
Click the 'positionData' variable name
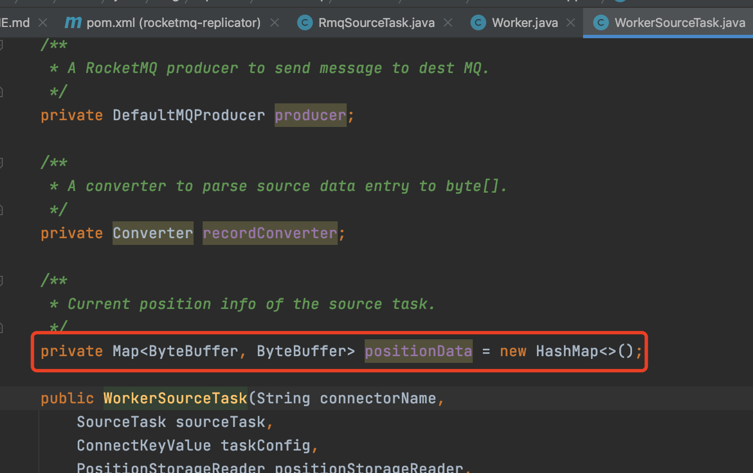[x=419, y=351]
